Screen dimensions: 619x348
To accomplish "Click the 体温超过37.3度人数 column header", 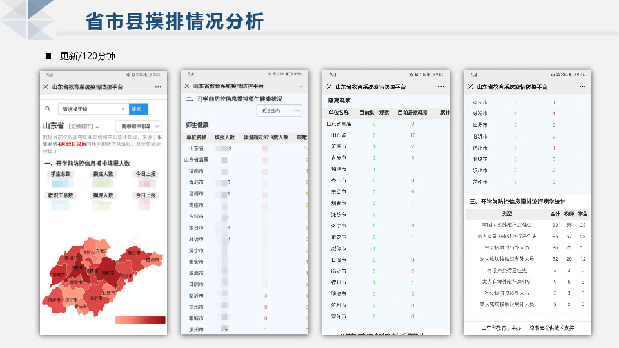I will tap(266, 137).
